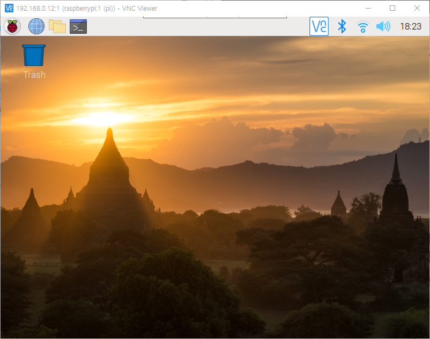Open the File Manager folder icon
Screen dimensions: 430x339
click(57, 26)
